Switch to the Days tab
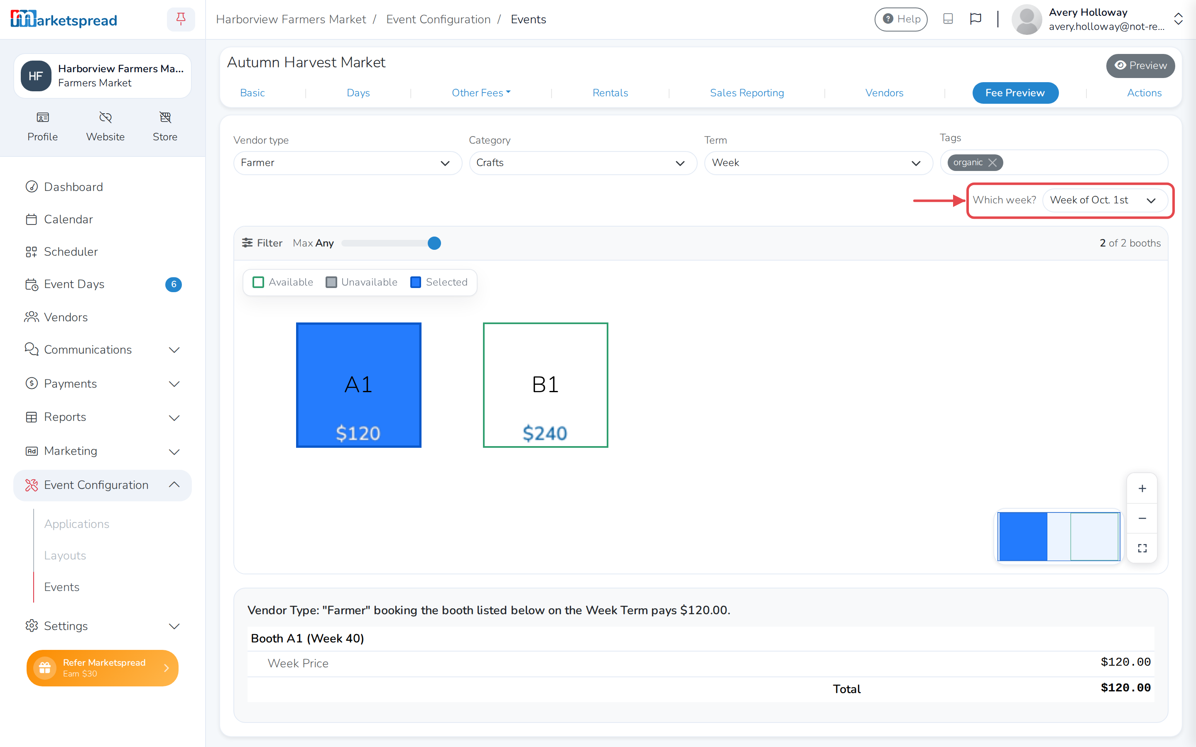The width and height of the screenshot is (1196, 747). pos(358,93)
